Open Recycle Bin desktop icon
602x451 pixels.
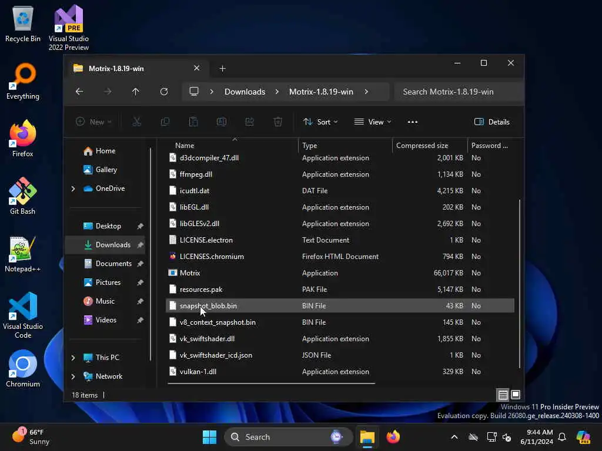(x=23, y=24)
